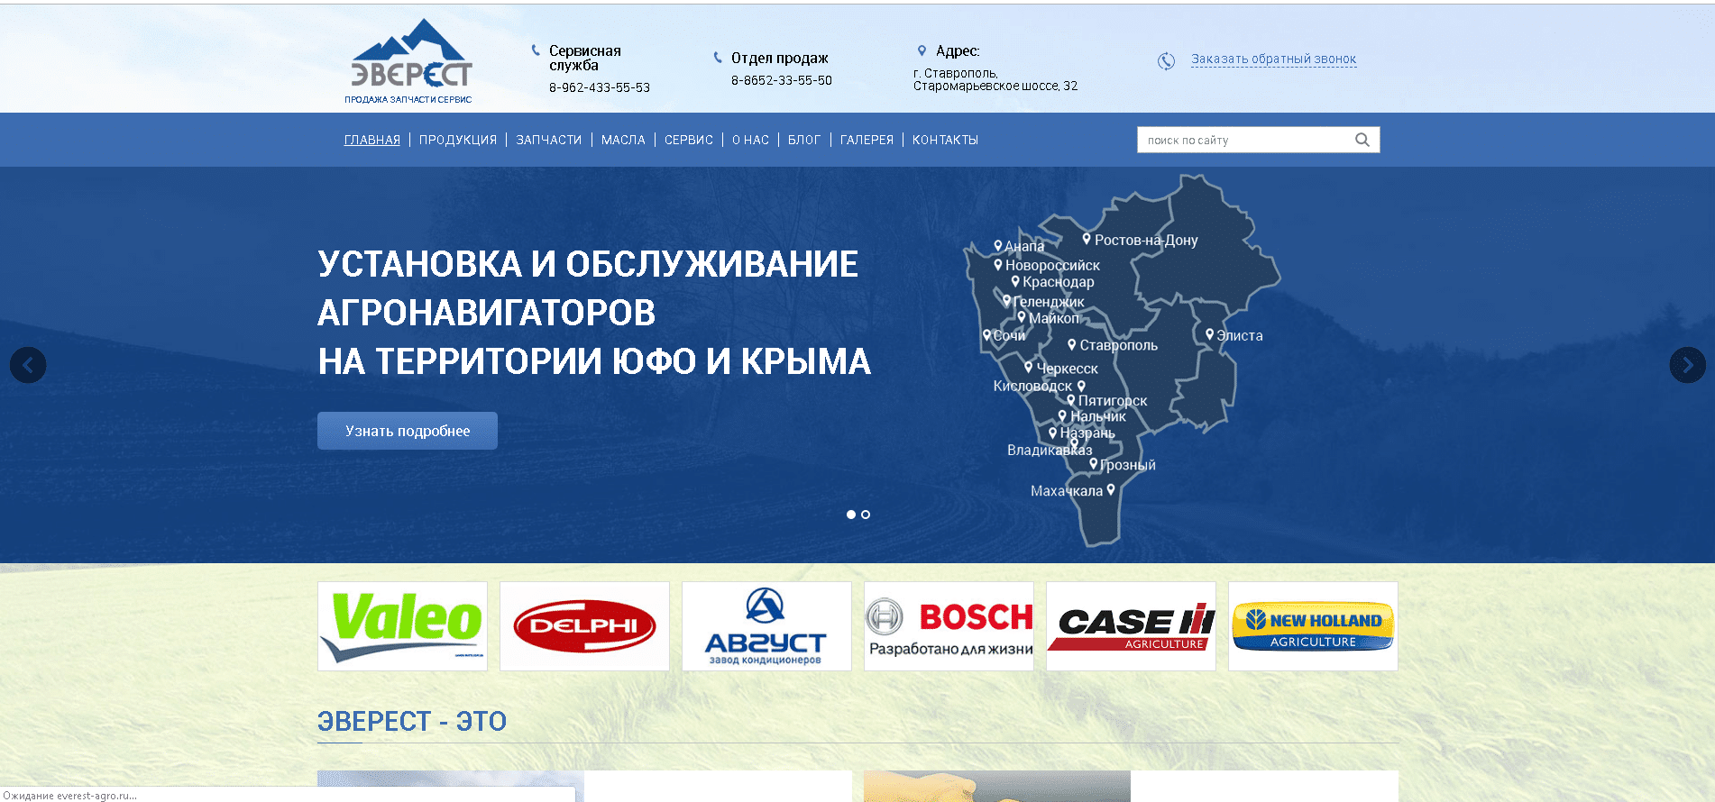The image size is (1715, 802).
Task: Click the Владикавказ city label
Action: point(1050,450)
